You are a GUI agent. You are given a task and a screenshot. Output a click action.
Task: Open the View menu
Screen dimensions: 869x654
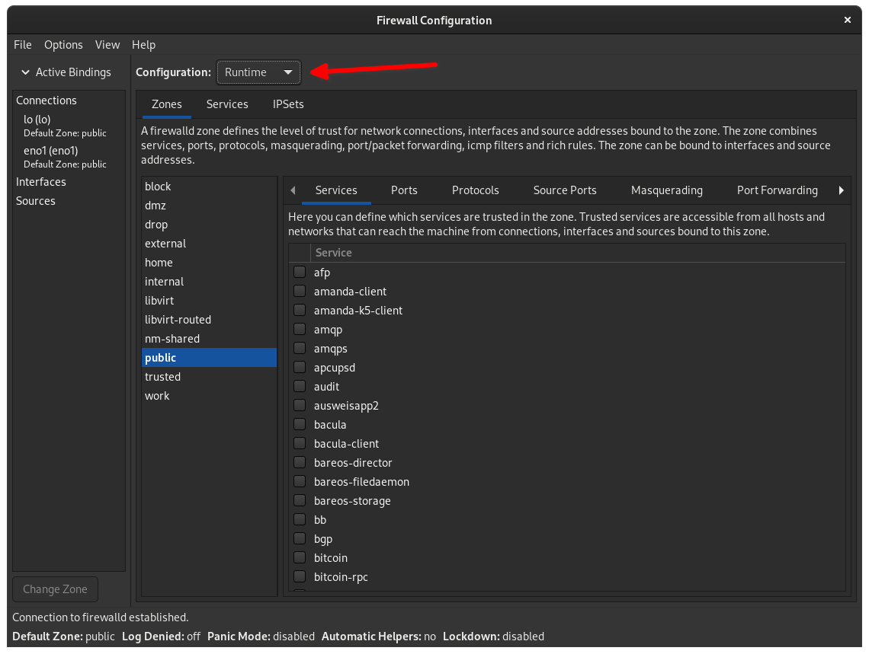click(107, 44)
